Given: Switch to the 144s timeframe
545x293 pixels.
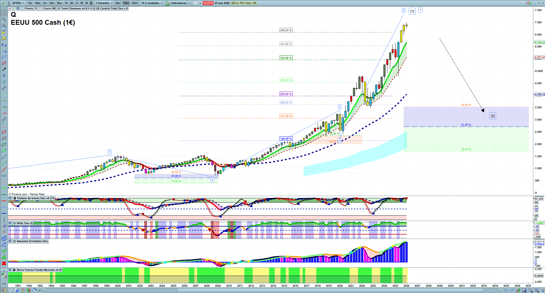Looking at the screenshot, I should [38, 3].
